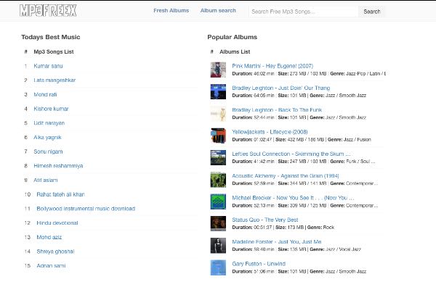Open Kishore kumar songs
Image resolution: width=436 pixels, height=295 pixels.
(x=52, y=108)
